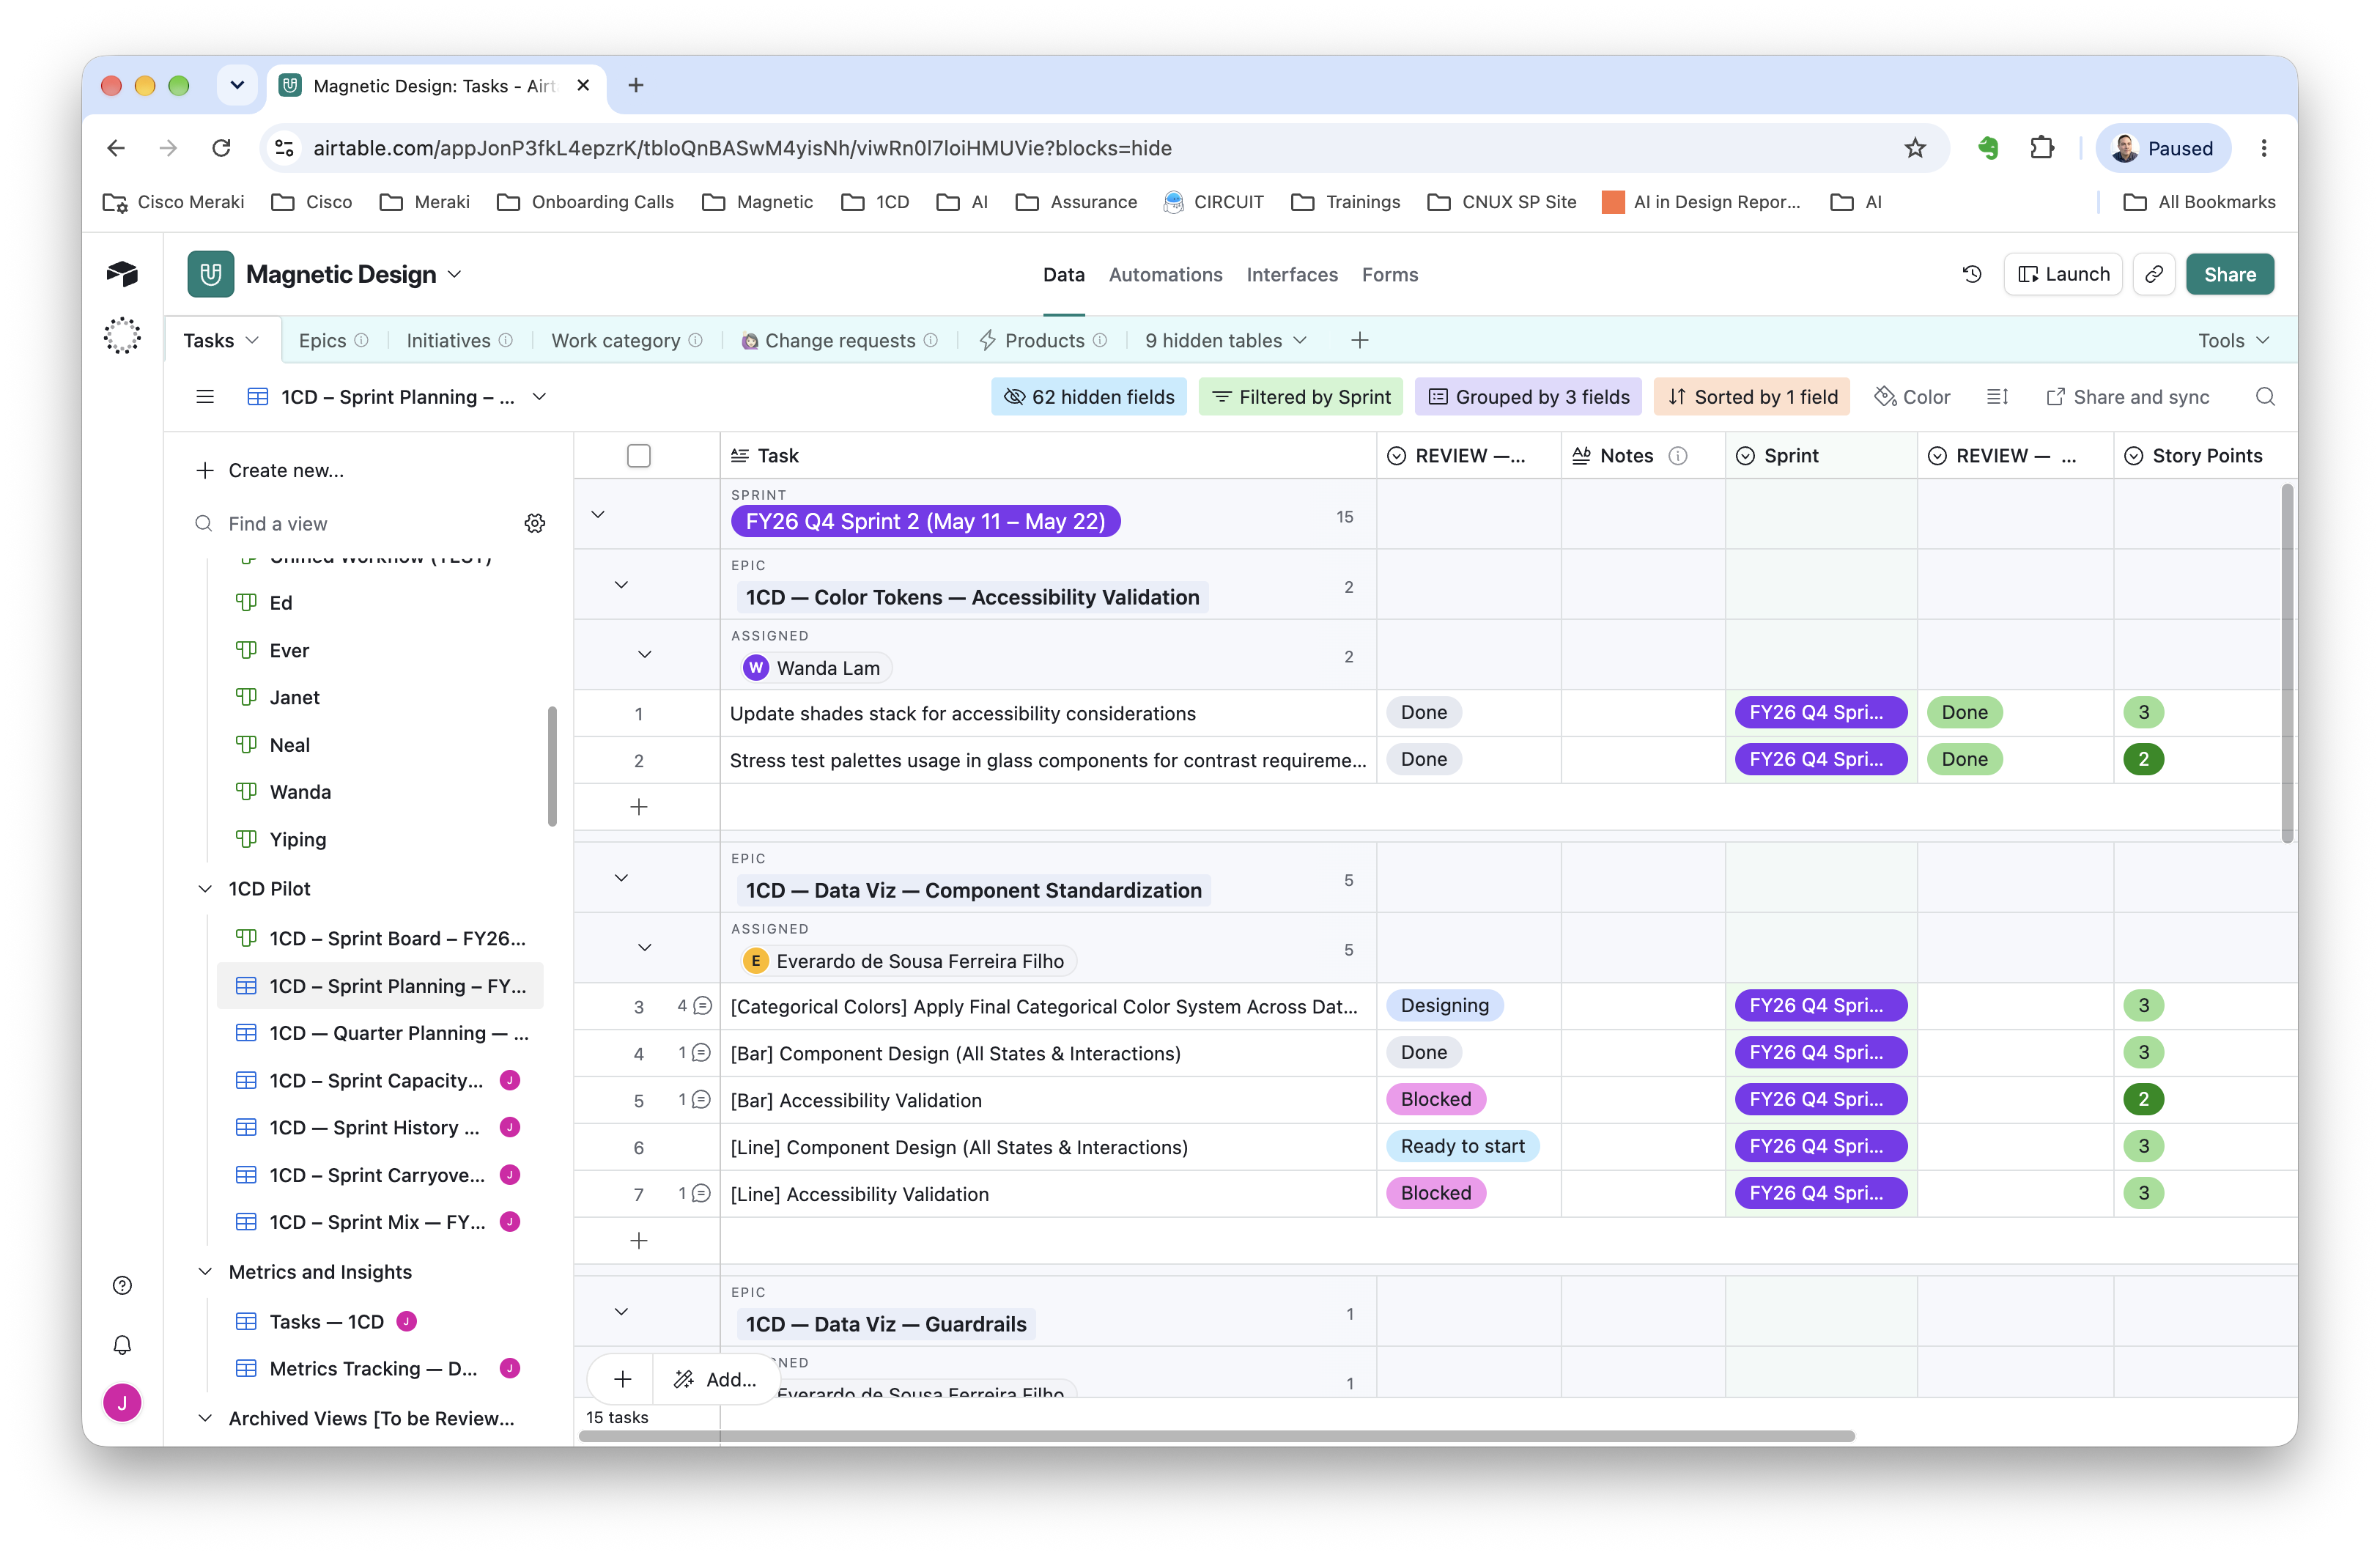Collapse the Color Tokens epic group
Screen dimensions: 2380x1555
[621, 584]
